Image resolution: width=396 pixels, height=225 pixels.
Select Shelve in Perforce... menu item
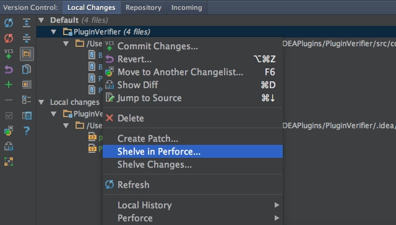click(192, 152)
